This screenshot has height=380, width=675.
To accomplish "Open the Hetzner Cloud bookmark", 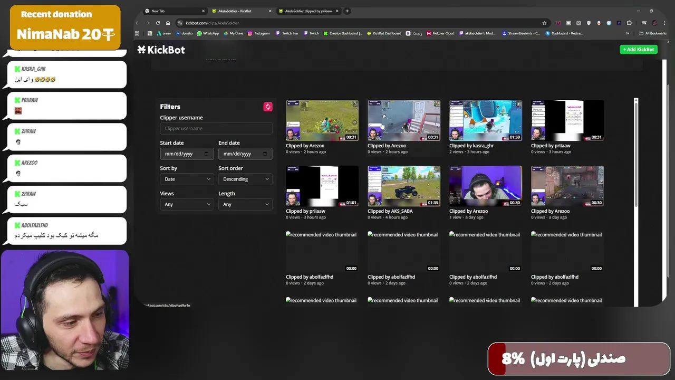I will [x=440, y=33].
